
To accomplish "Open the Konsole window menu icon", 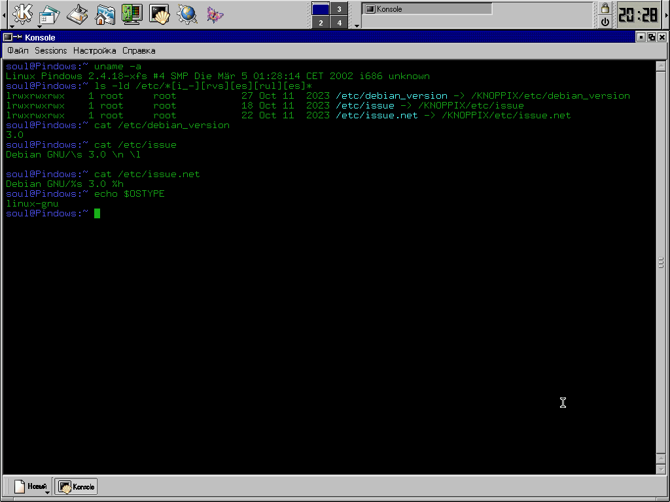I will click(x=8, y=37).
